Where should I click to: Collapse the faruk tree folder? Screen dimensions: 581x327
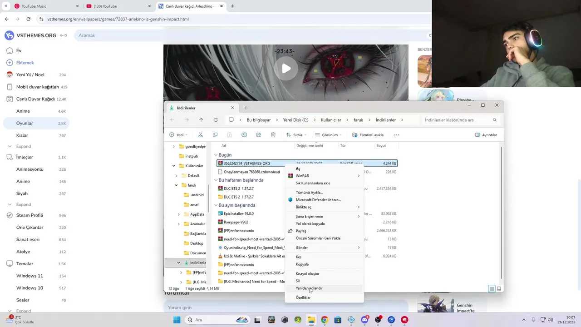pos(176,185)
